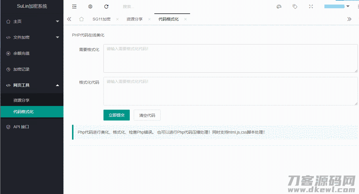Click the 需要格式化 code input textarea
Image resolution: width=359 pixels, height=194 pixels.
pos(230,58)
